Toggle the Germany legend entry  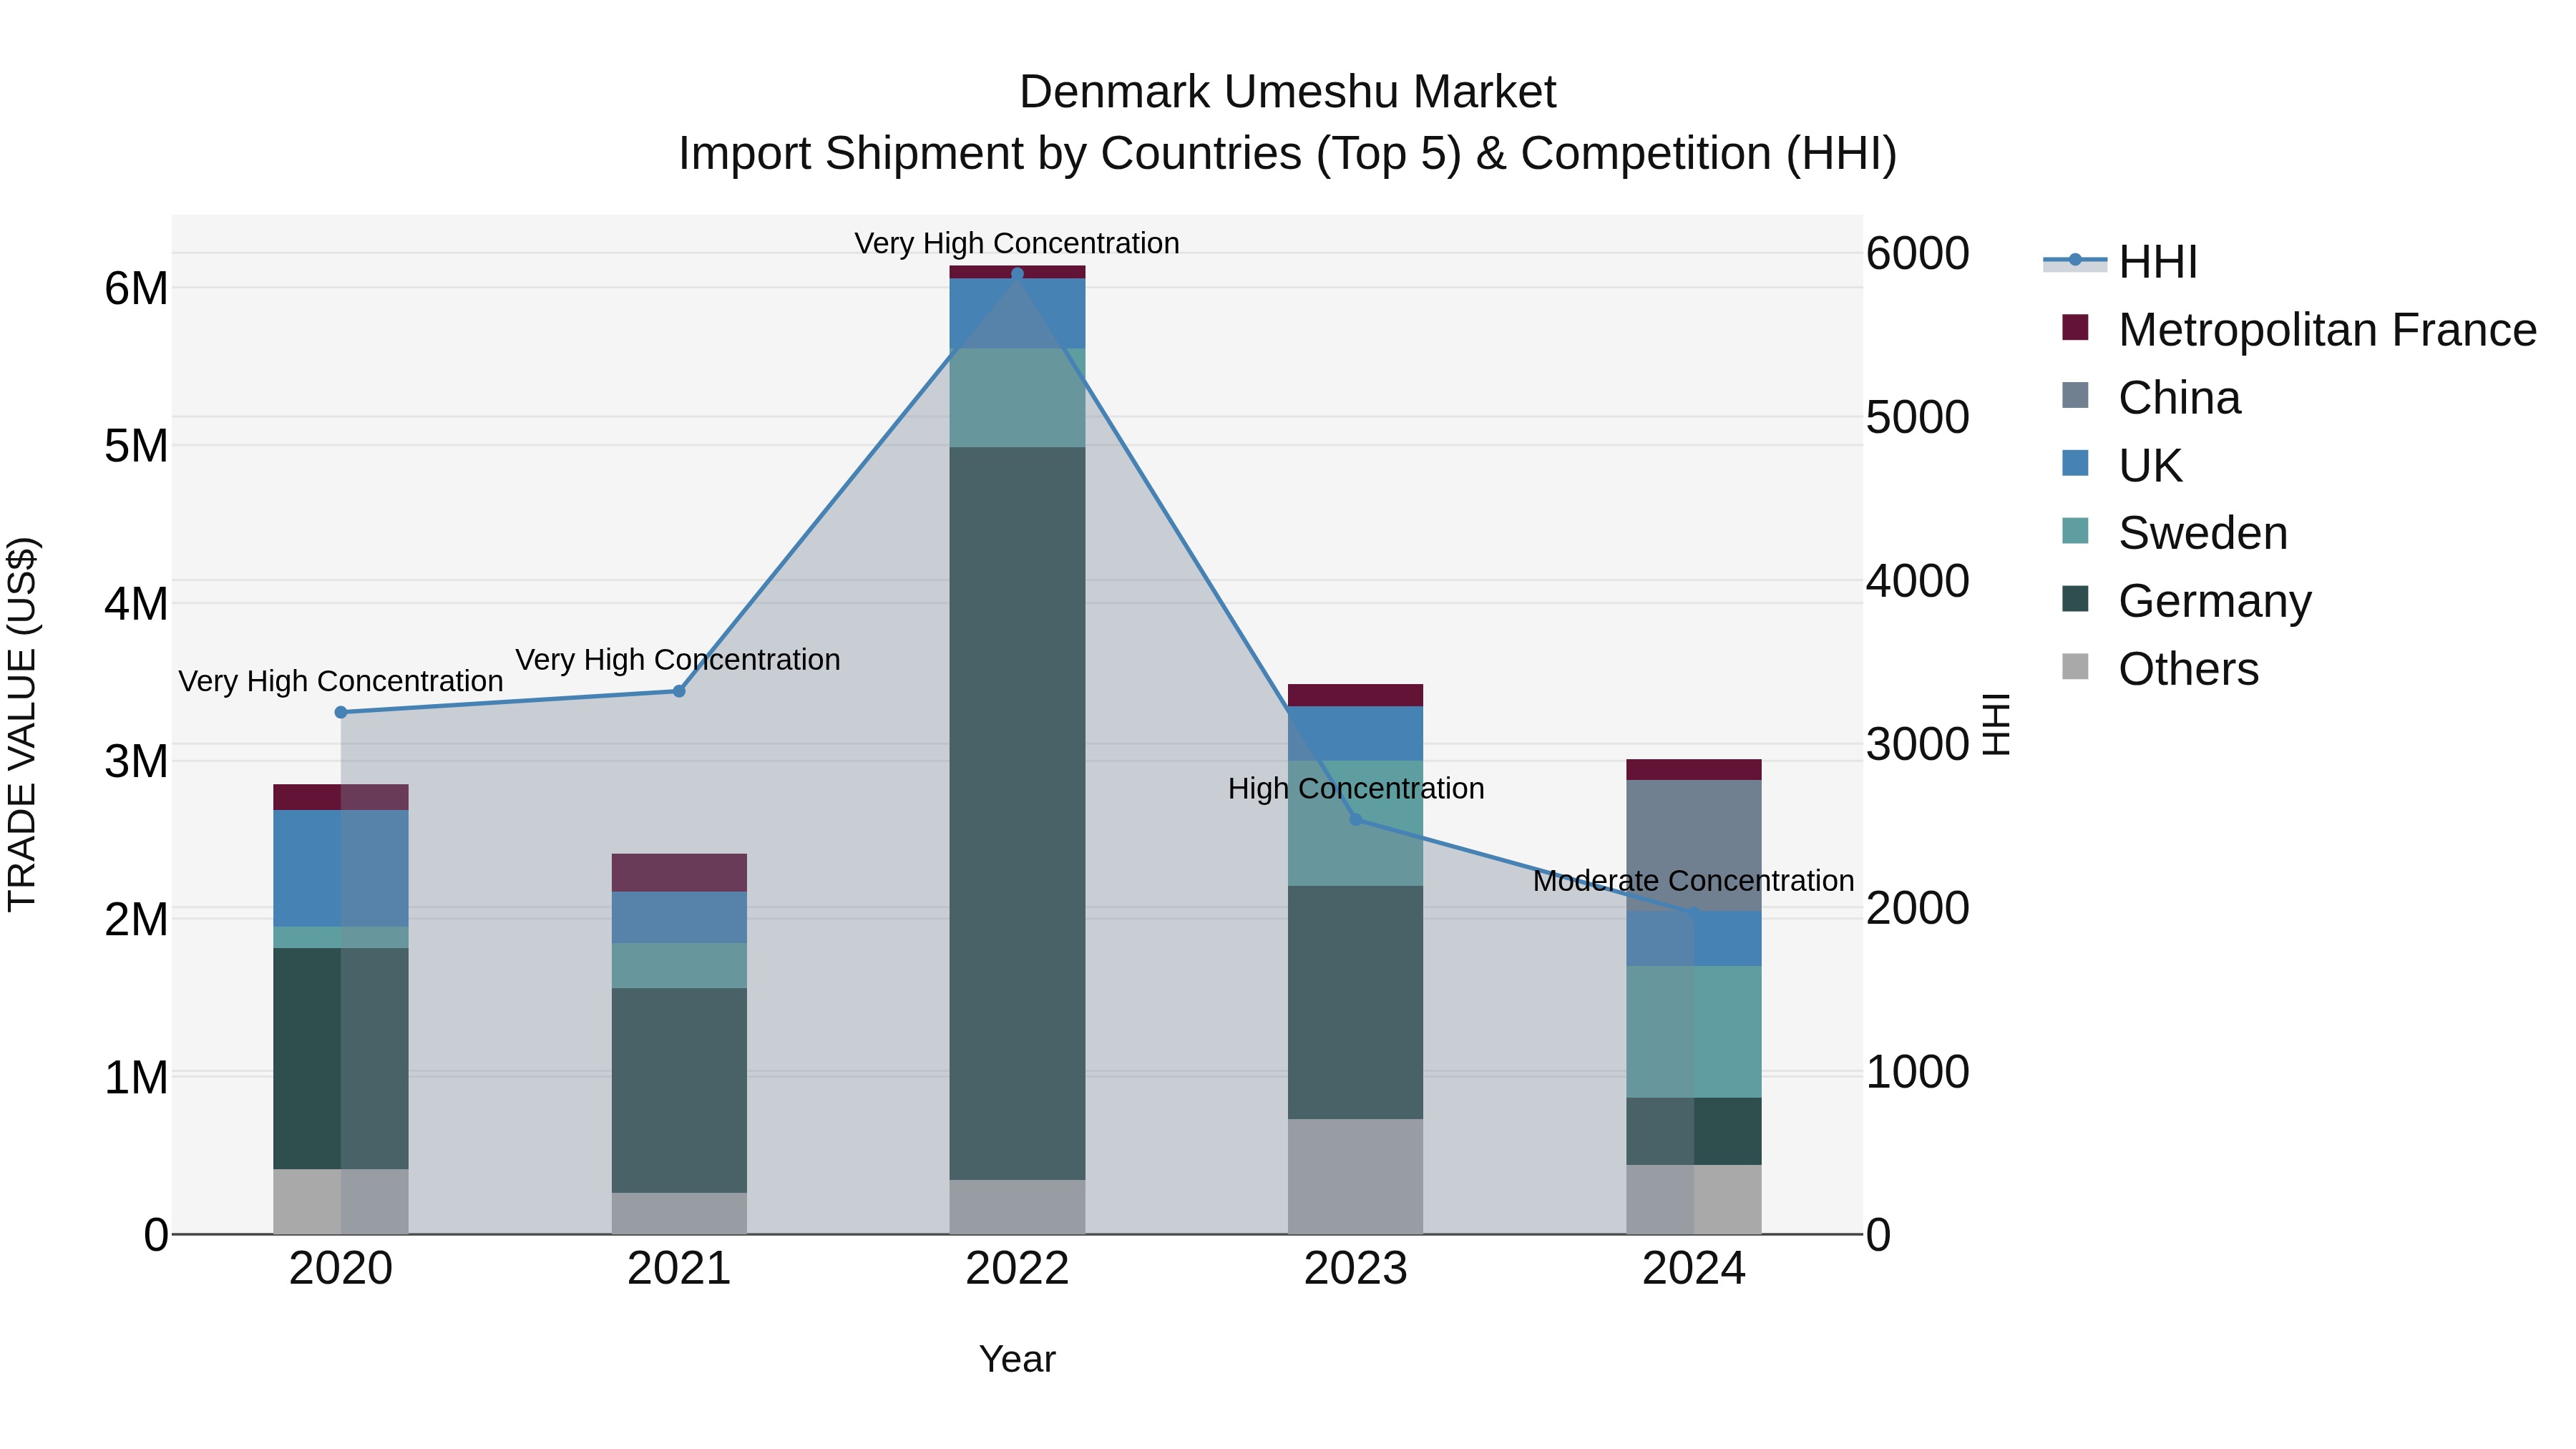[2186, 601]
